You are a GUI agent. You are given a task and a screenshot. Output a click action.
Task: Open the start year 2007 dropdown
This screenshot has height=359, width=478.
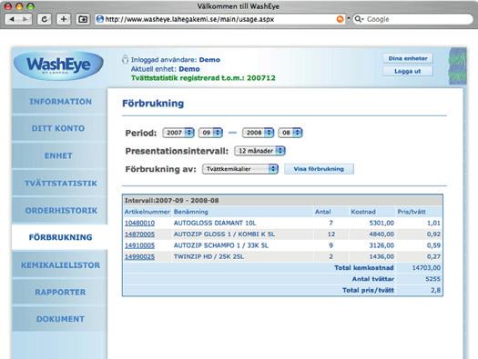coord(178,133)
